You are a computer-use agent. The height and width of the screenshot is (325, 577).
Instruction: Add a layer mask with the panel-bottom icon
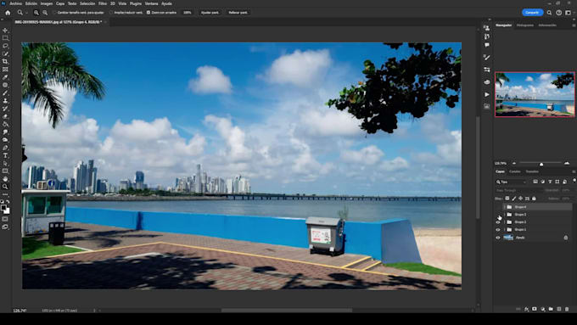point(535,309)
